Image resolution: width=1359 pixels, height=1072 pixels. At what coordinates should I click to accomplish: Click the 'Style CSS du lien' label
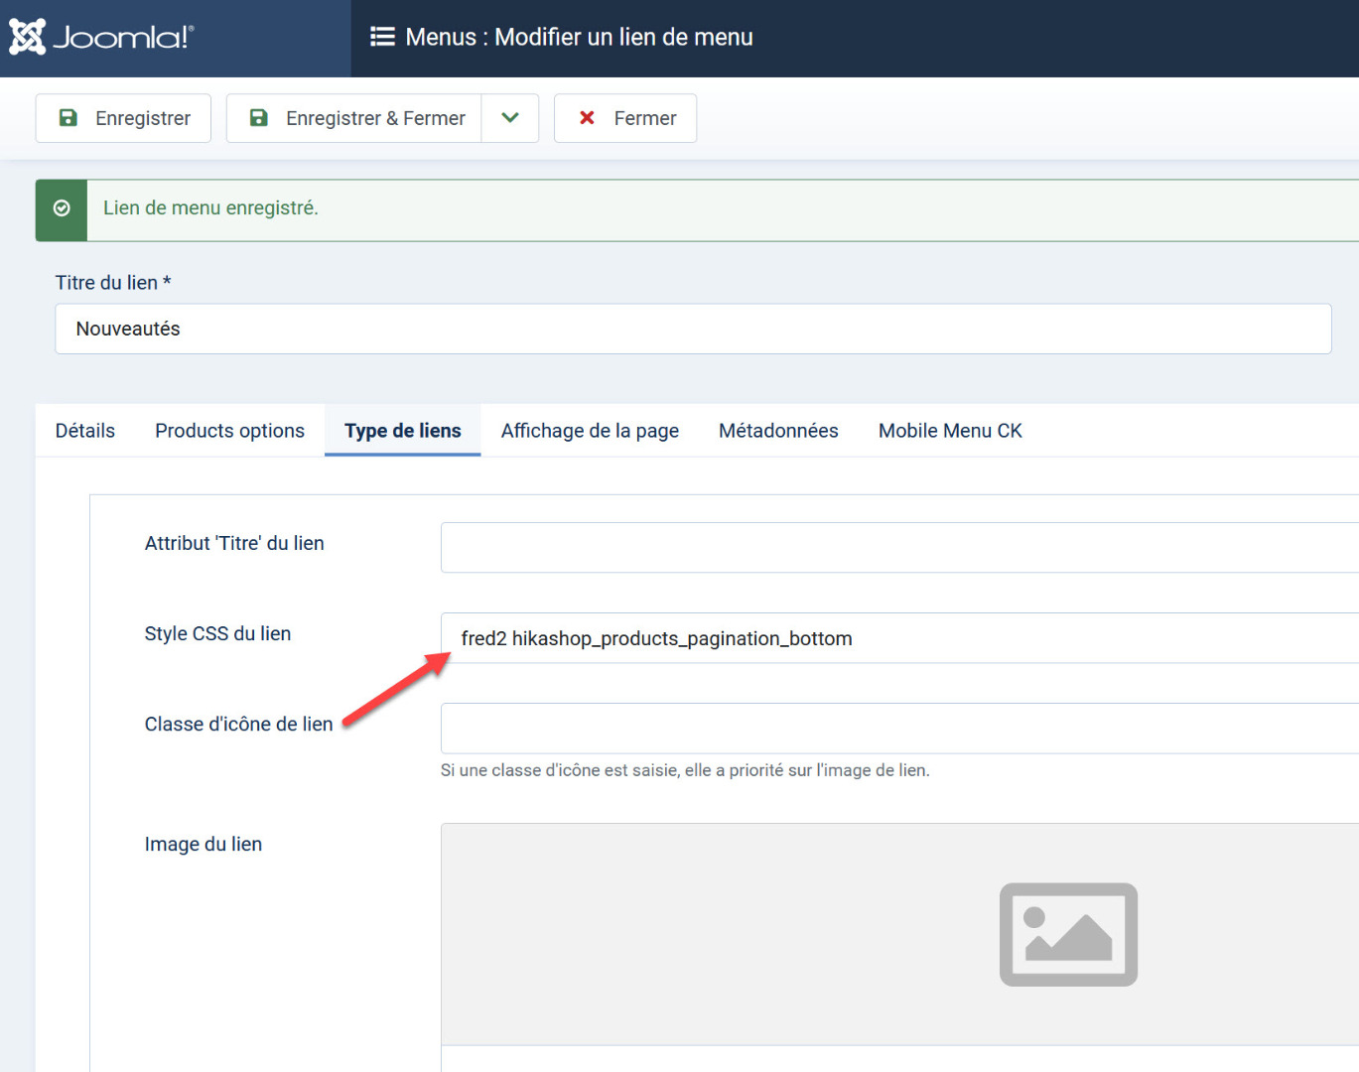pyautogui.click(x=217, y=634)
